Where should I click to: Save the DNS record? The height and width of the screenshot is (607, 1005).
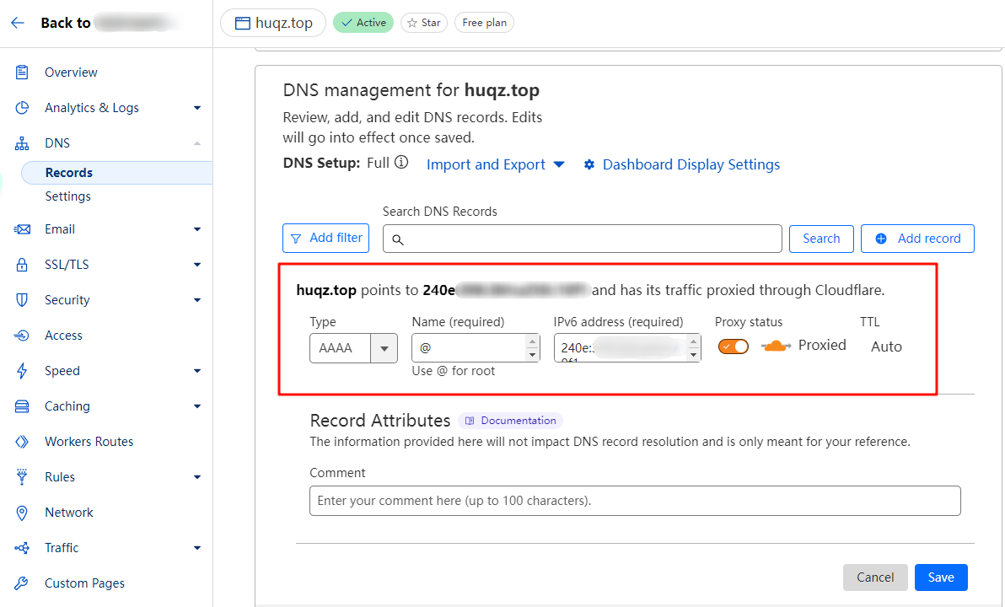coord(940,577)
